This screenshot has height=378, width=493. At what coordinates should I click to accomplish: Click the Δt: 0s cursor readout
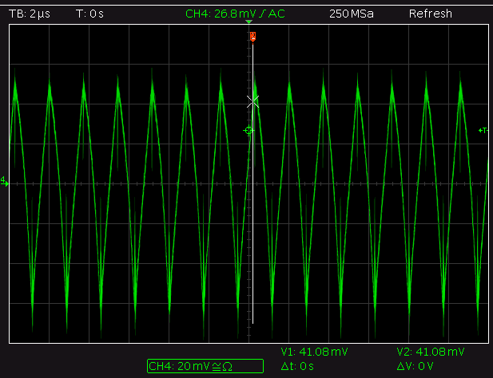tap(297, 366)
